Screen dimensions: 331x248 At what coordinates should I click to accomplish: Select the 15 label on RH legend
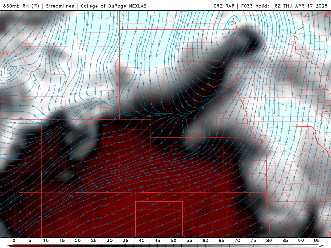tap(62, 241)
